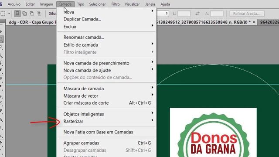279x157 pixels.
Task: Open the Ajuda menu
Action: pos(165,4)
